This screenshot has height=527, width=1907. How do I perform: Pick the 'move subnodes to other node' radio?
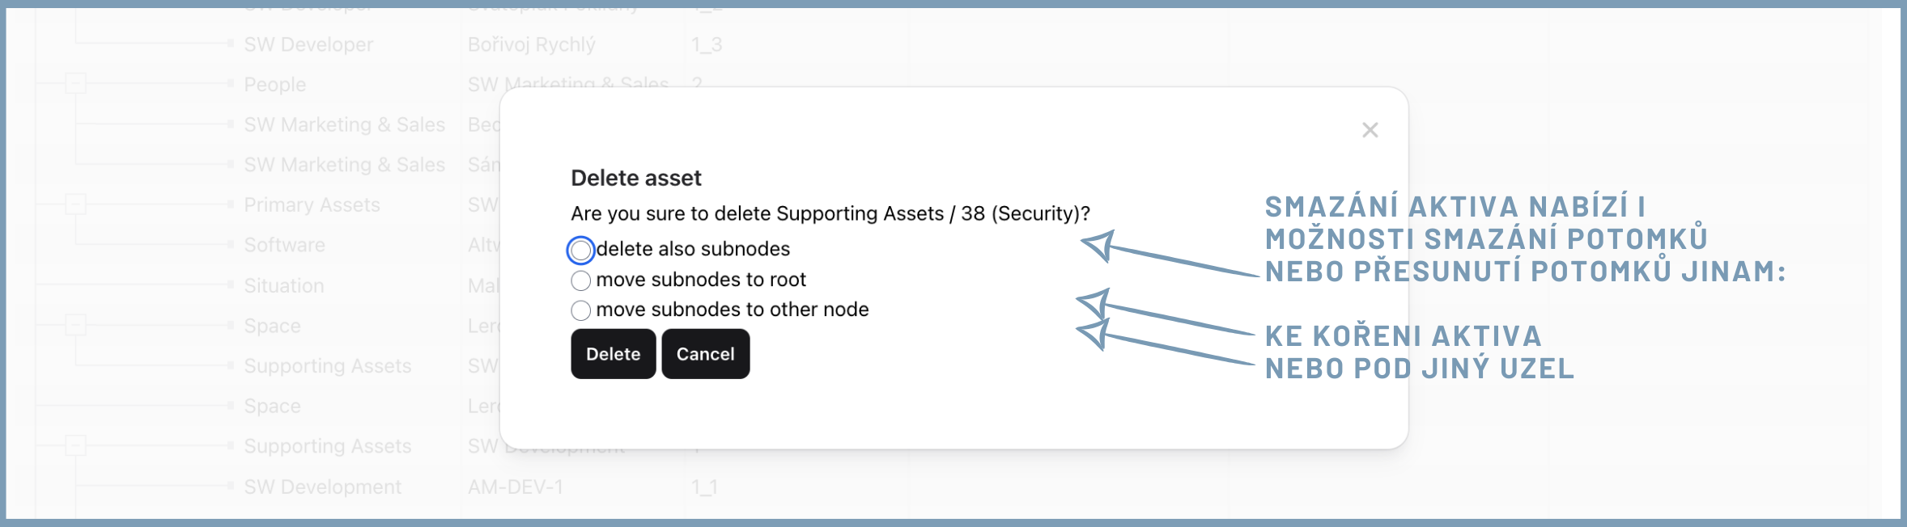[581, 310]
